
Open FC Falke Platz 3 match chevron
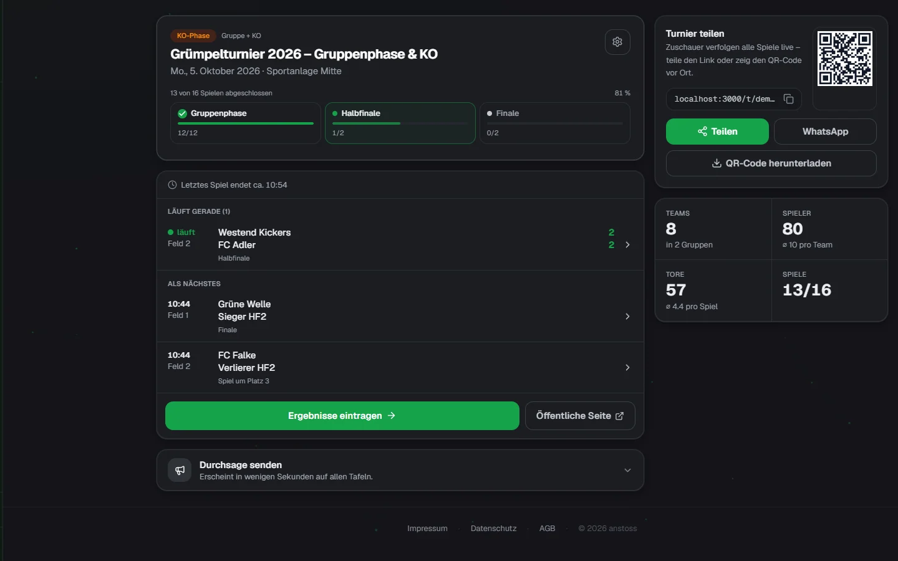tap(627, 368)
